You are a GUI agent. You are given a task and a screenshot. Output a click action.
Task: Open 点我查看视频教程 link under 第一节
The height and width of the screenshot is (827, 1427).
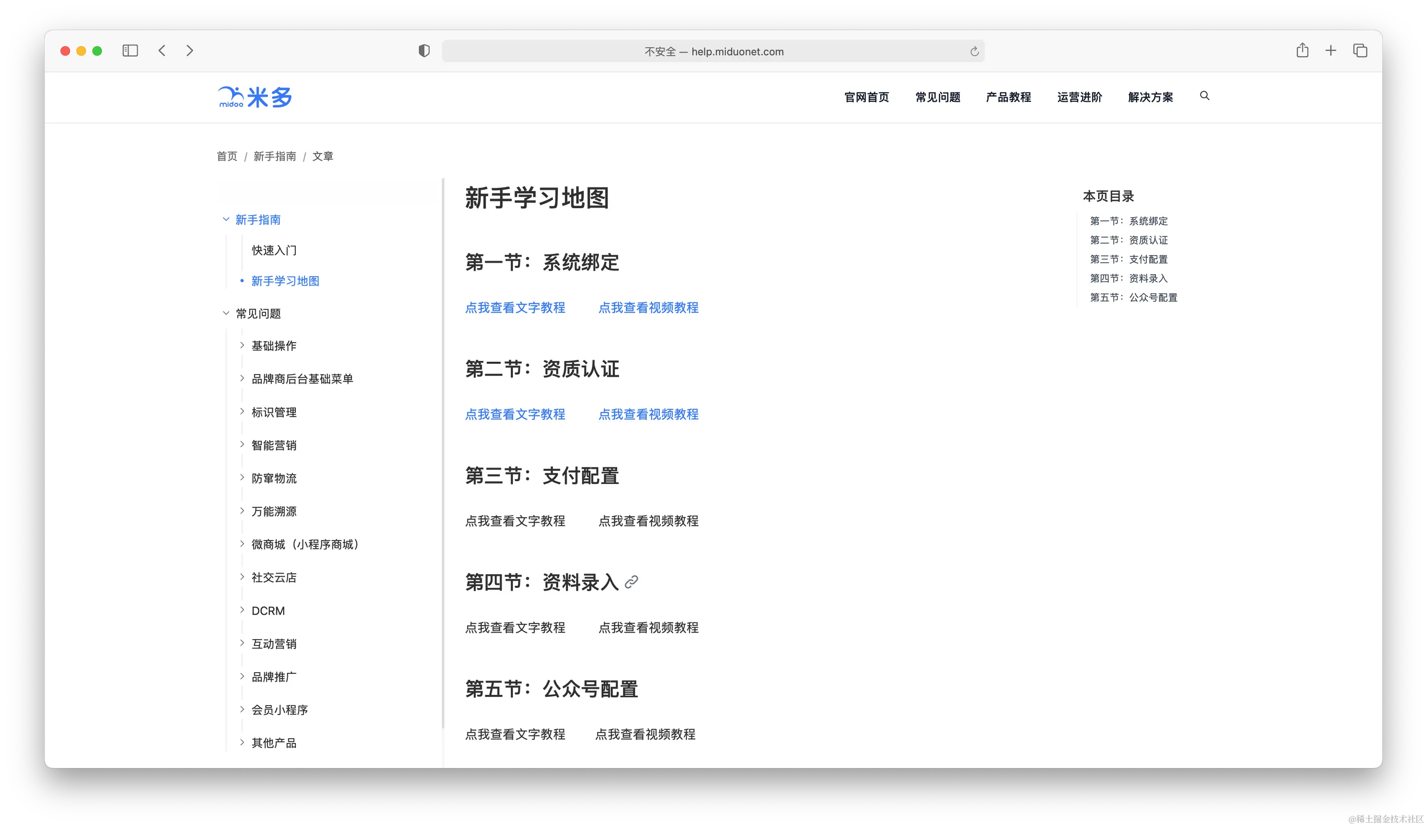(648, 308)
